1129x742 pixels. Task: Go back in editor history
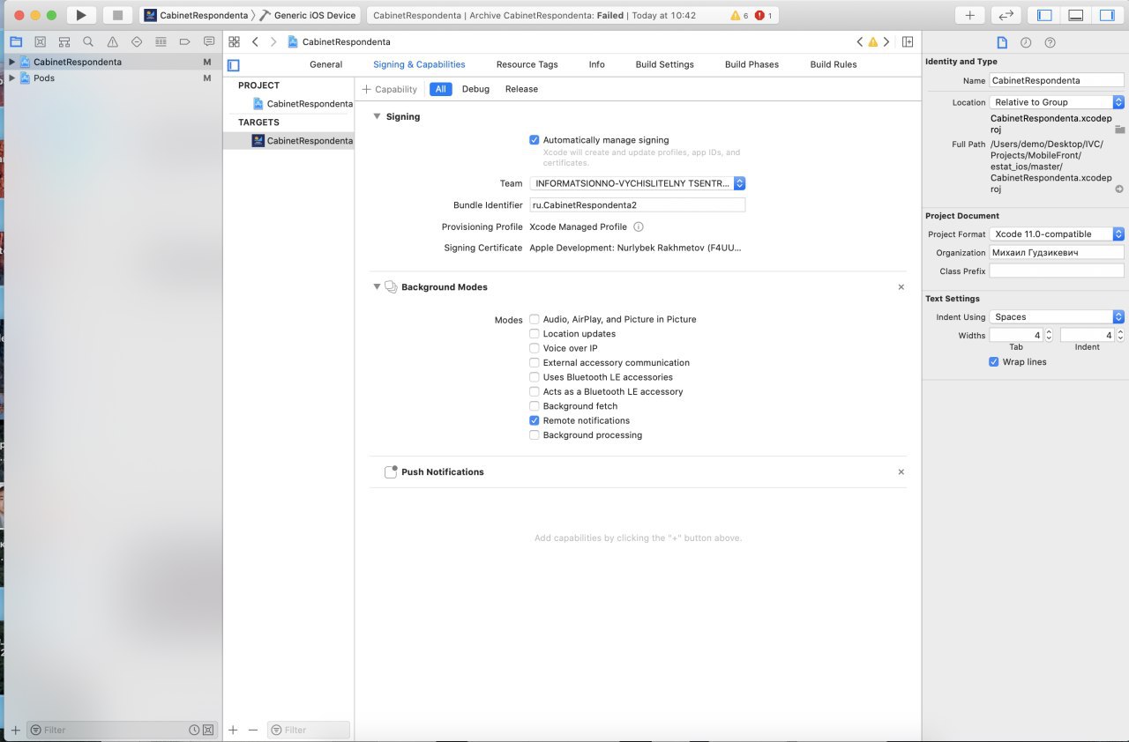[x=255, y=41]
